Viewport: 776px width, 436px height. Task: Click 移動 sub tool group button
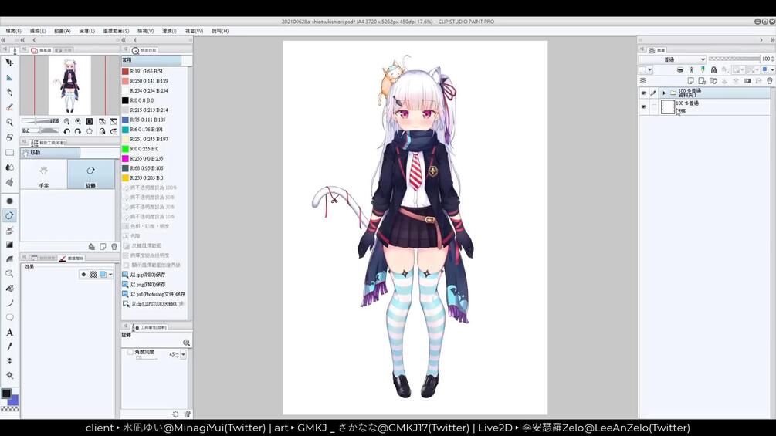[x=50, y=153]
